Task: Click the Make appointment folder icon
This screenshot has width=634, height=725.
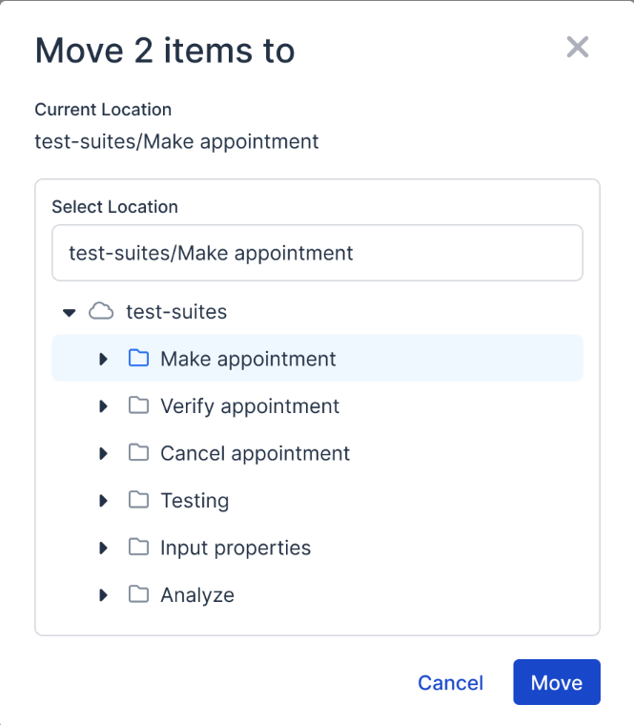Action: [x=139, y=359]
